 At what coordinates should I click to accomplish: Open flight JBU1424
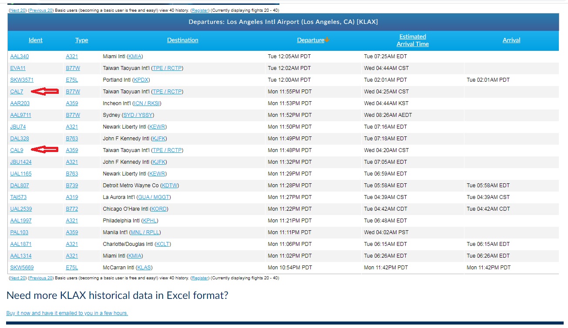pyautogui.click(x=21, y=162)
